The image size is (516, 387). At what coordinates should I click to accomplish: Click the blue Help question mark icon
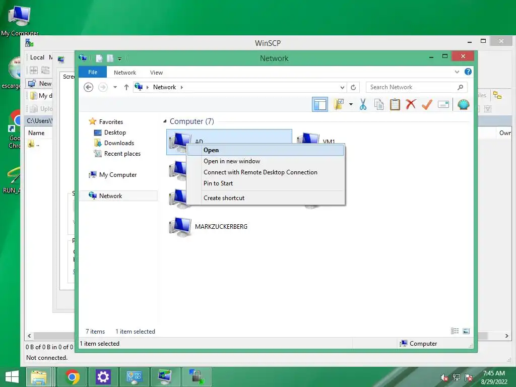tap(468, 72)
